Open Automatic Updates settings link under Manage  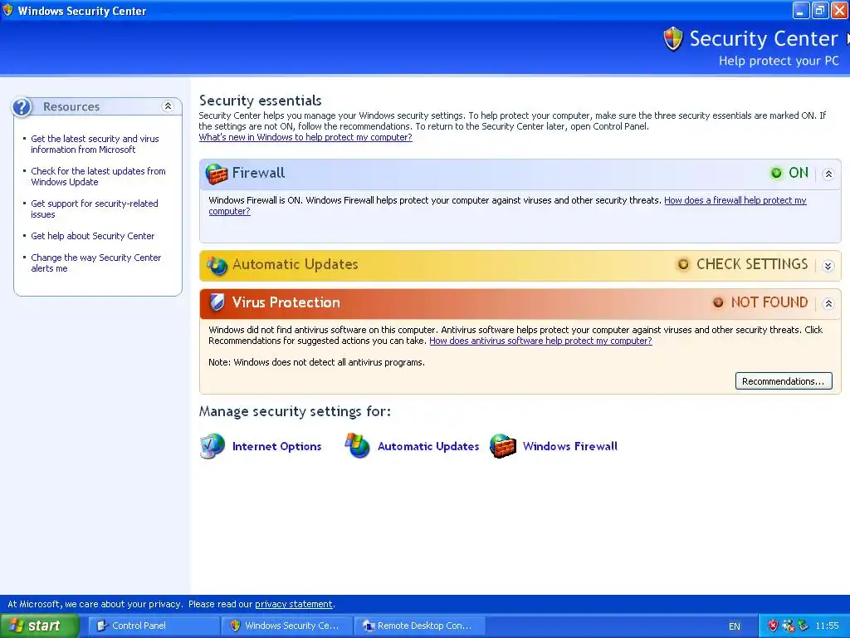pos(428,446)
